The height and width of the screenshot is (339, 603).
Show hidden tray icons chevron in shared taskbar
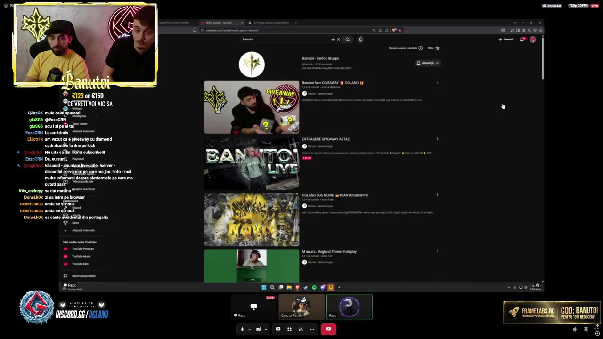tap(509, 287)
